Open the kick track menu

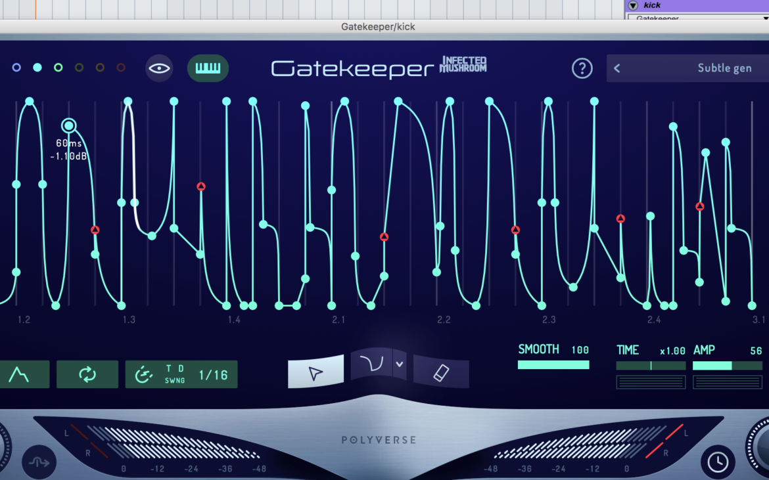632,5
